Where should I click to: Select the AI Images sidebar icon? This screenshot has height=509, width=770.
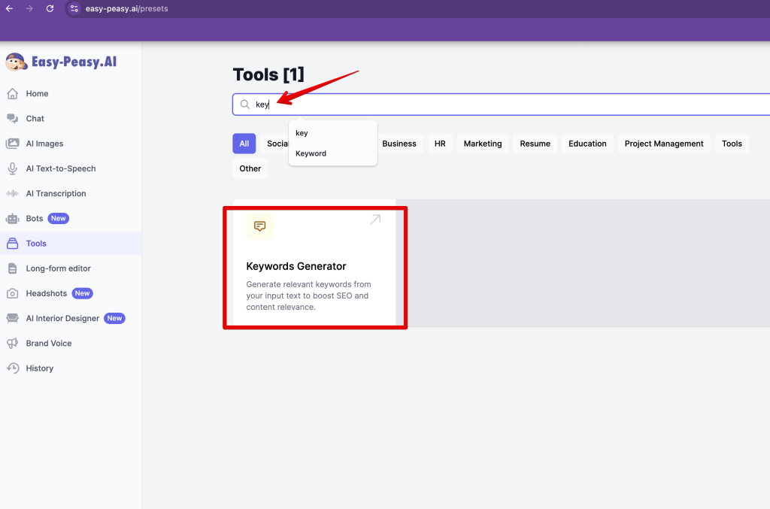pyautogui.click(x=12, y=144)
